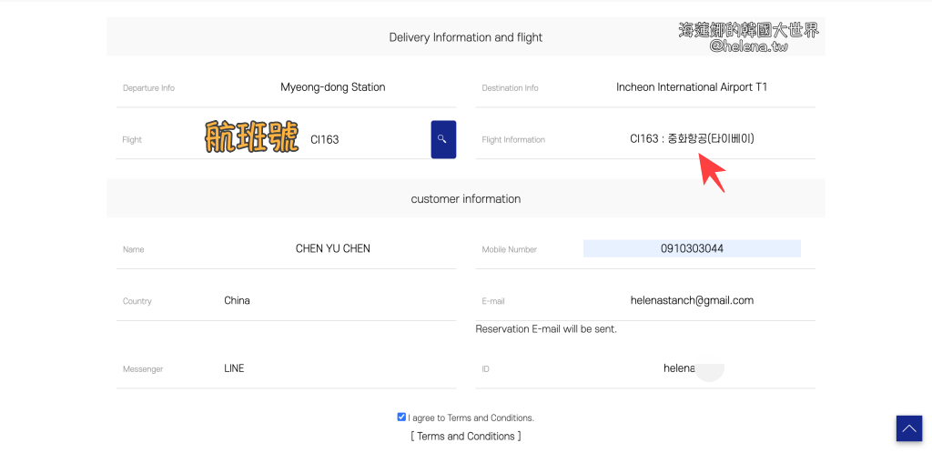Click the Myeong-dong Station departure field
The width and height of the screenshot is (932, 453).
point(333,87)
